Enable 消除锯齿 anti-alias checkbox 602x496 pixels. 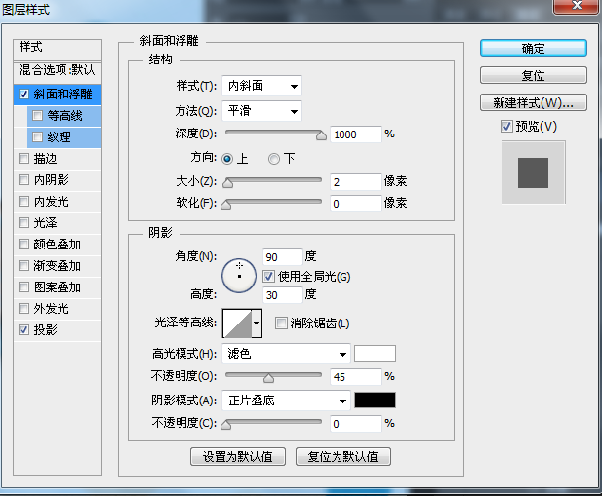282,324
